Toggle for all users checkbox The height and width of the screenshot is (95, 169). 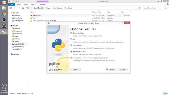[83, 58]
